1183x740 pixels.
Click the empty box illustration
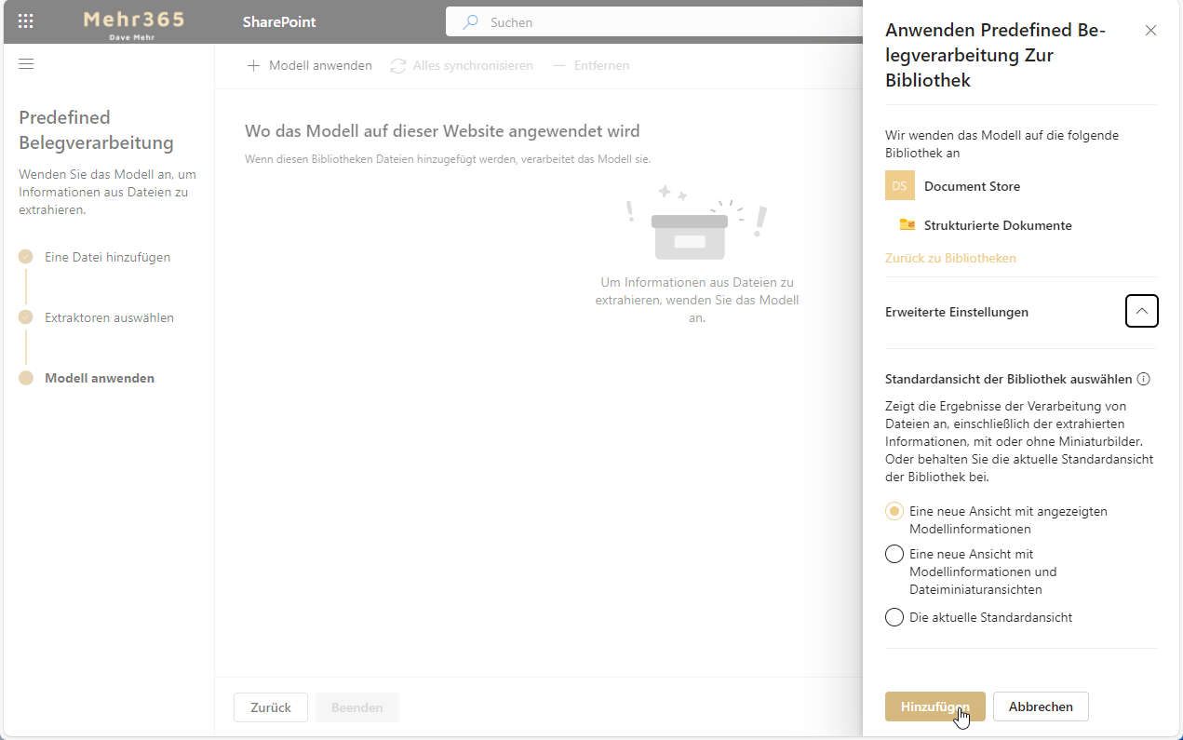click(690, 236)
